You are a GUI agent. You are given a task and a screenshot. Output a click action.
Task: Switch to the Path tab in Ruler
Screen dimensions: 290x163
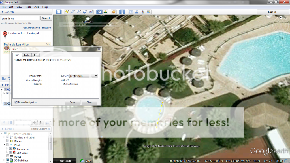click(x=26, y=55)
